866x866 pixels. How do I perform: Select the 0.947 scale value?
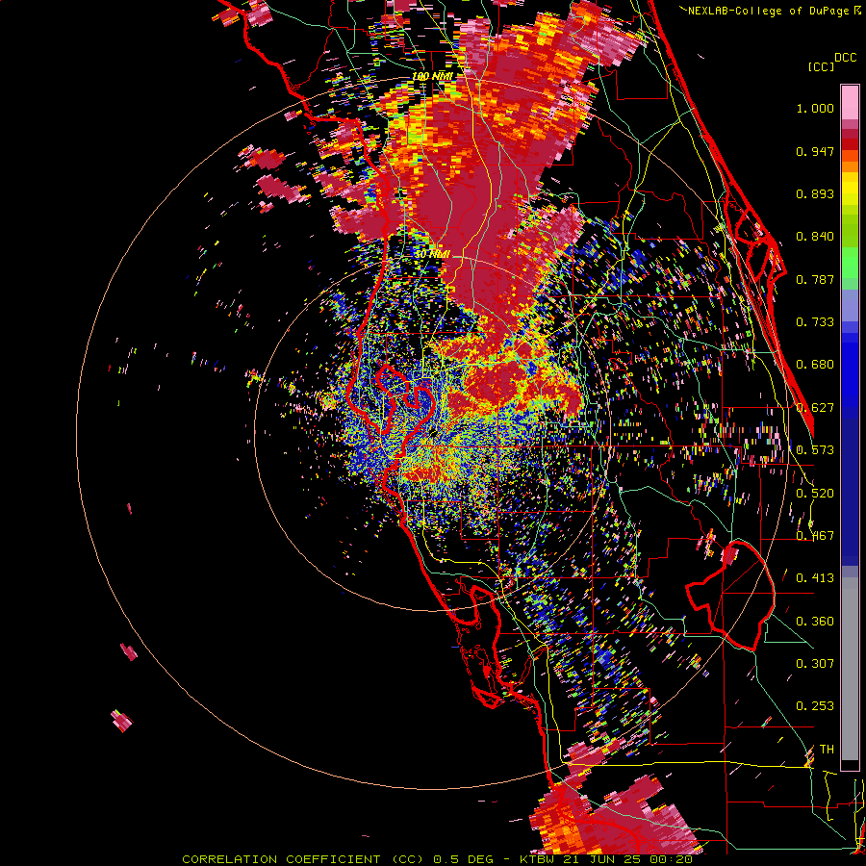[x=815, y=151]
